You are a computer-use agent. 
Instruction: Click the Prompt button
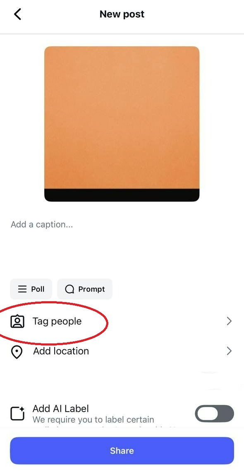[x=85, y=289]
